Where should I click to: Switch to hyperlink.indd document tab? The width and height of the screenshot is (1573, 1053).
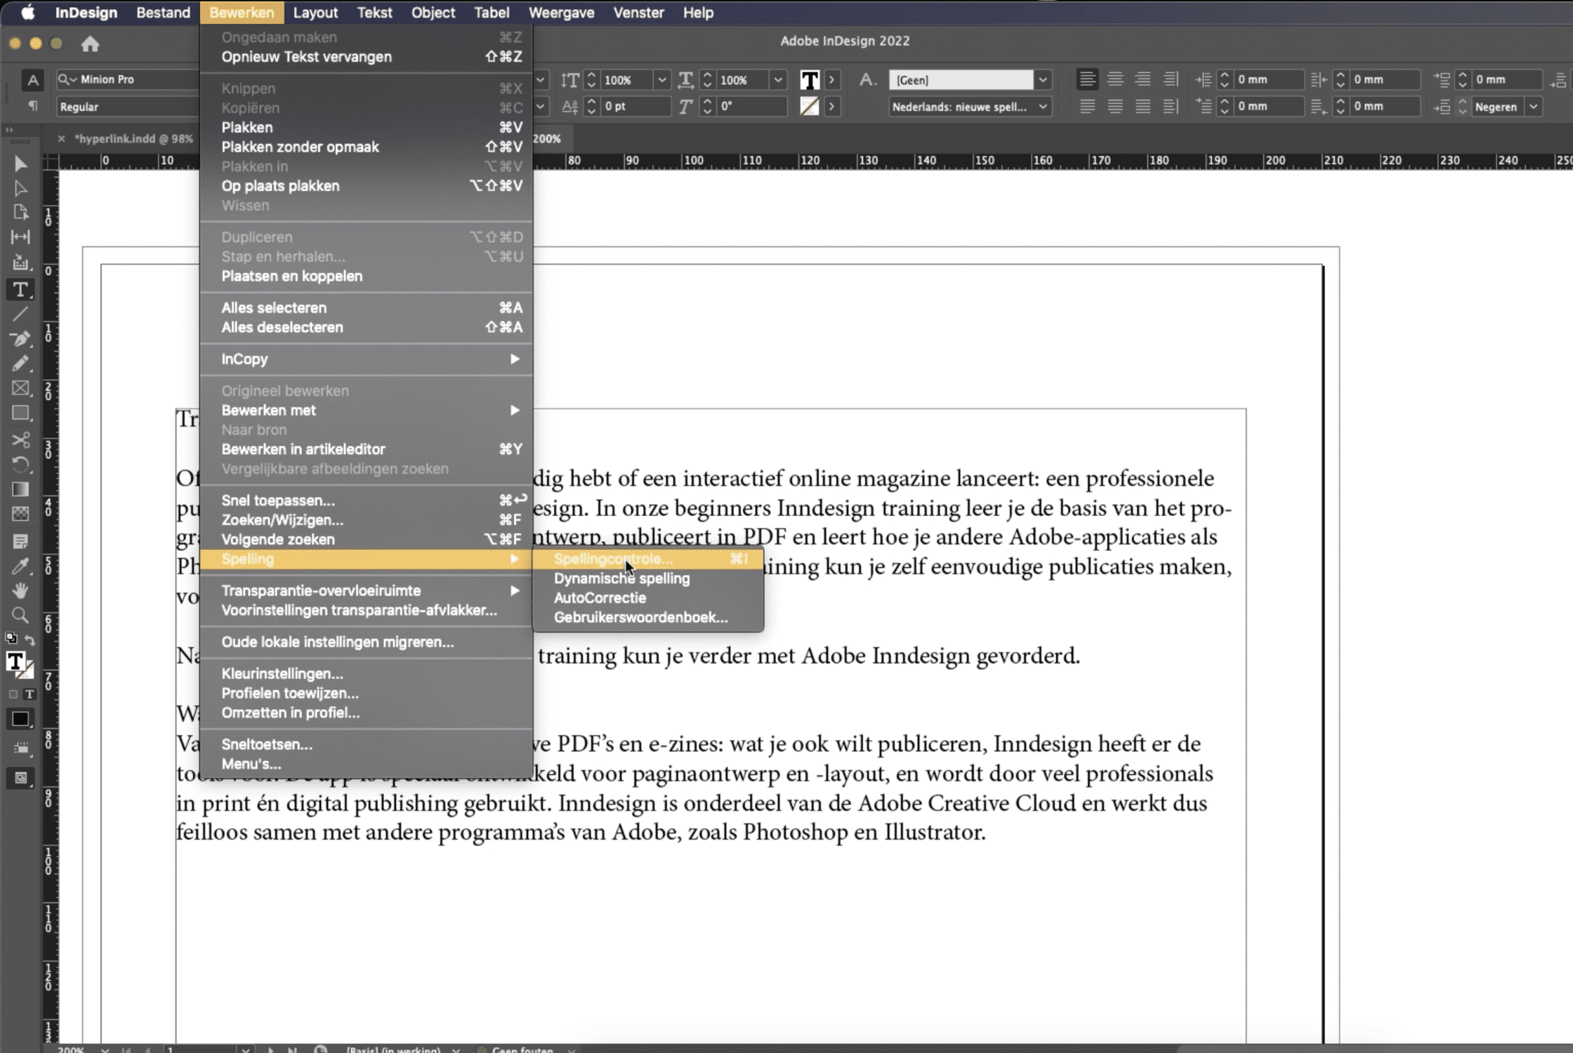click(133, 138)
